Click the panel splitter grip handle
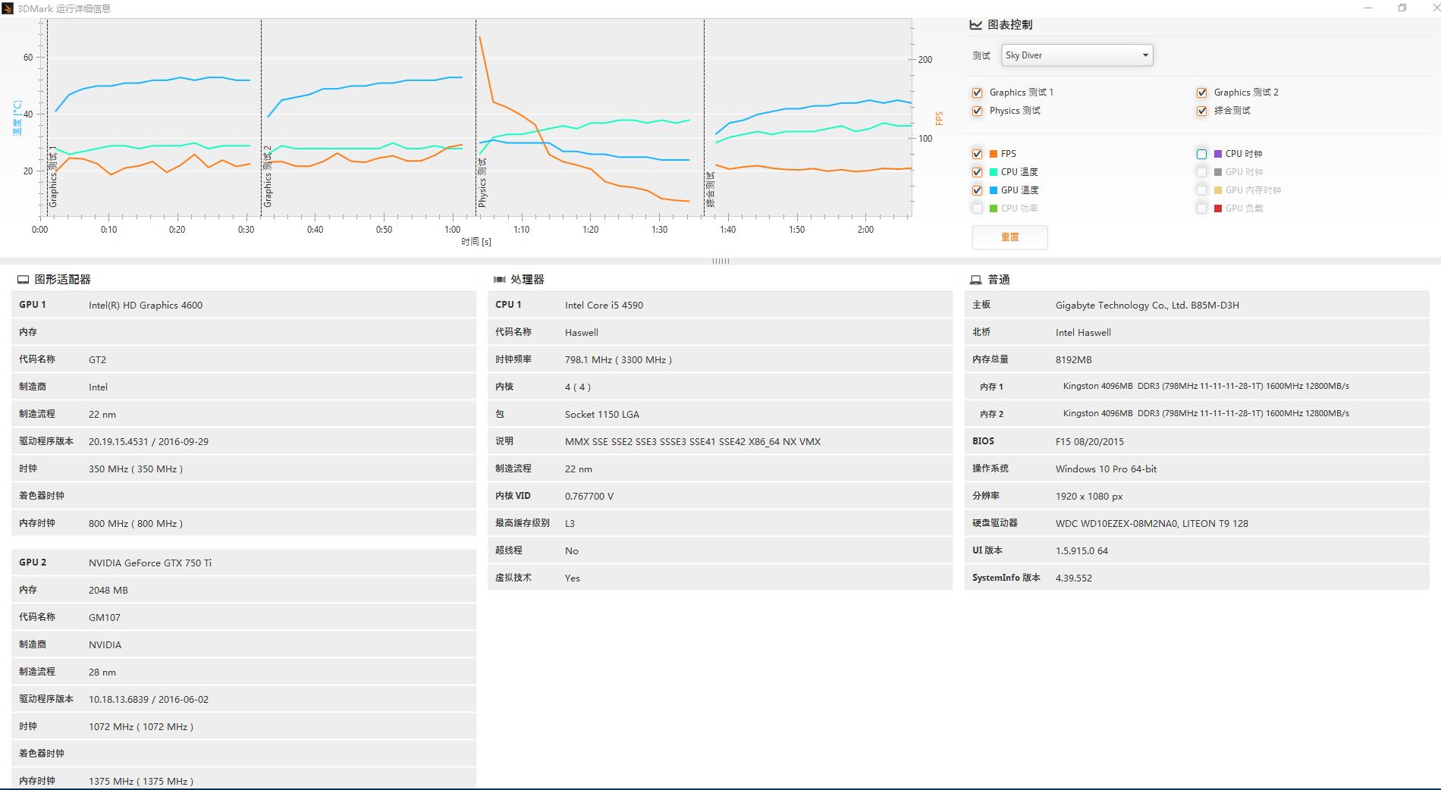This screenshot has width=1441, height=790. tap(720, 261)
